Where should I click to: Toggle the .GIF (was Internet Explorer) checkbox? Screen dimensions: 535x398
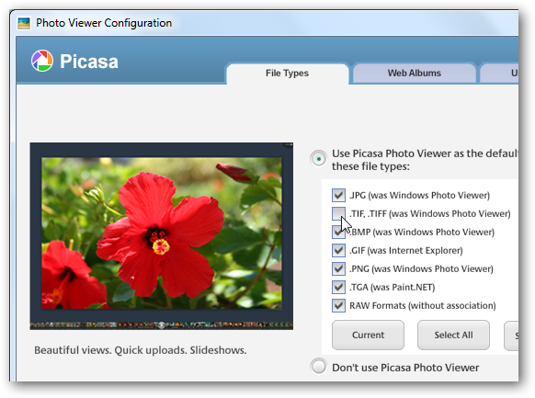pos(338,250)
